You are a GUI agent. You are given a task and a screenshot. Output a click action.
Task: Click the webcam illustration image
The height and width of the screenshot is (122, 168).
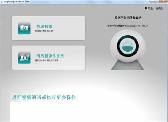(128, 50)
